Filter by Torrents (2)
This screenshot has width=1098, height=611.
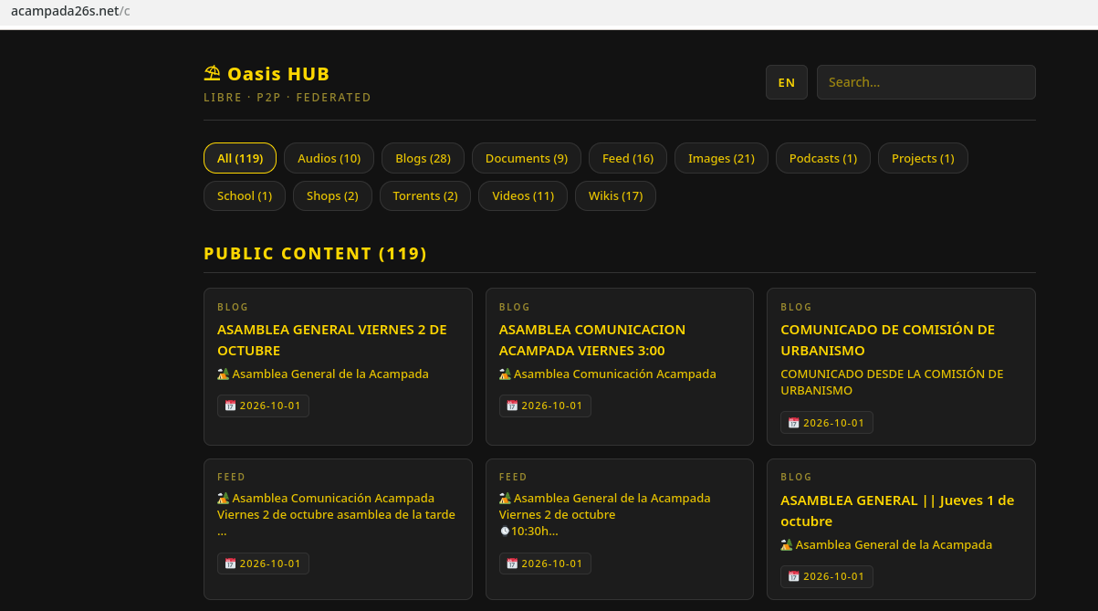pos(425,195)
